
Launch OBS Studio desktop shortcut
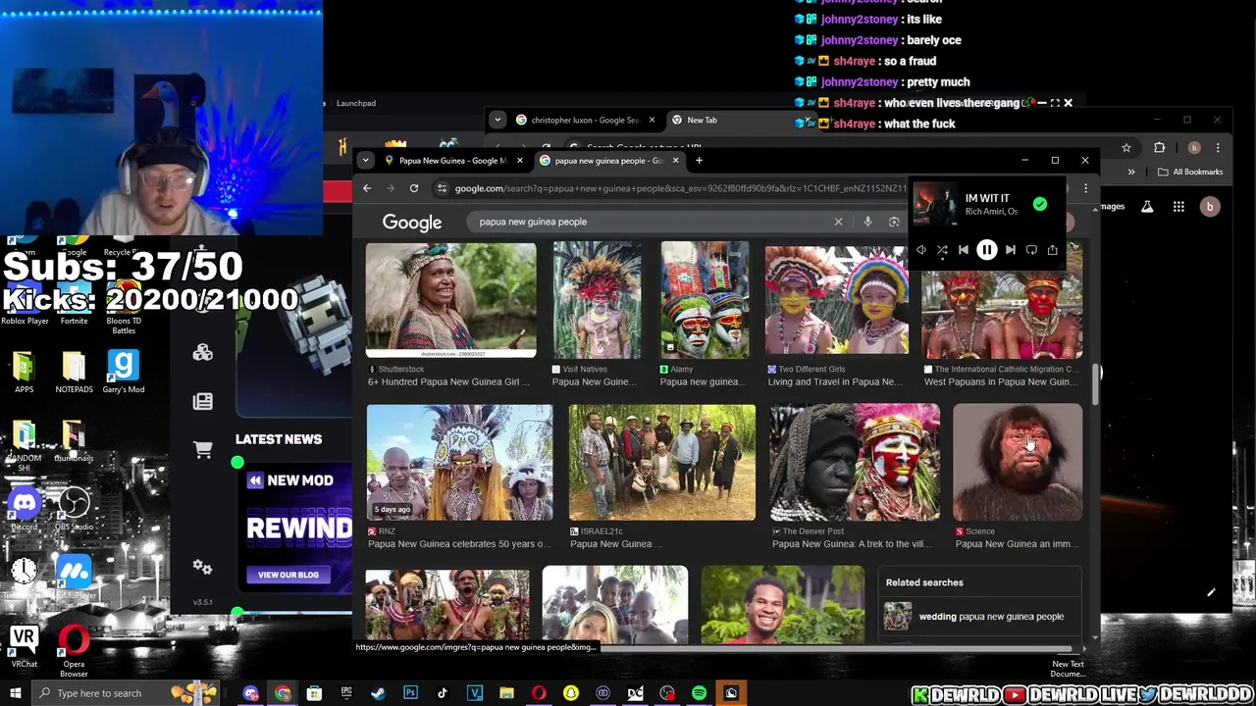click(x=74, y=510)
